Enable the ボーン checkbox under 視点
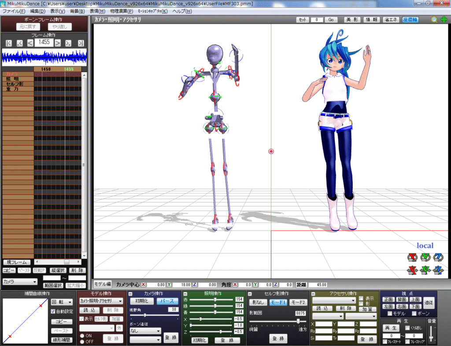 (x=414, y=313)
